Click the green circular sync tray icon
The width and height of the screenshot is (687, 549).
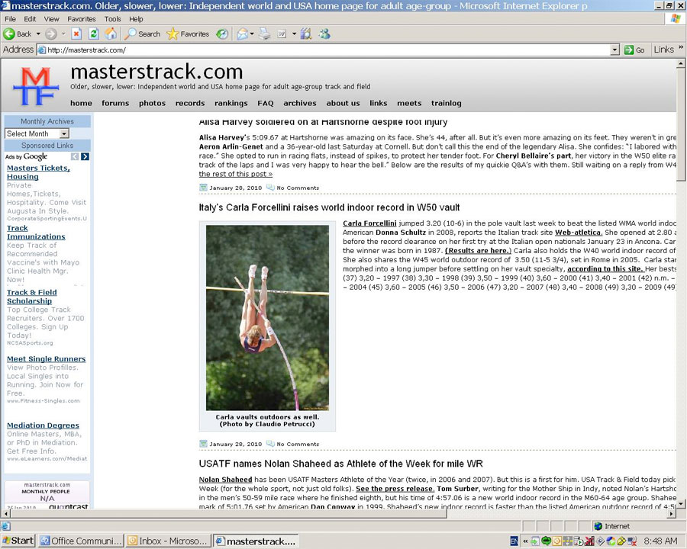(x=547, y=541)
